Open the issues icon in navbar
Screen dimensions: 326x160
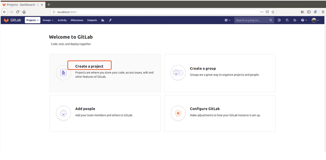click(x=279, y=20)
